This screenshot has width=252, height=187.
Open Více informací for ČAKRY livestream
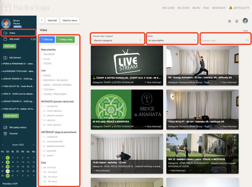click(152, 82)
